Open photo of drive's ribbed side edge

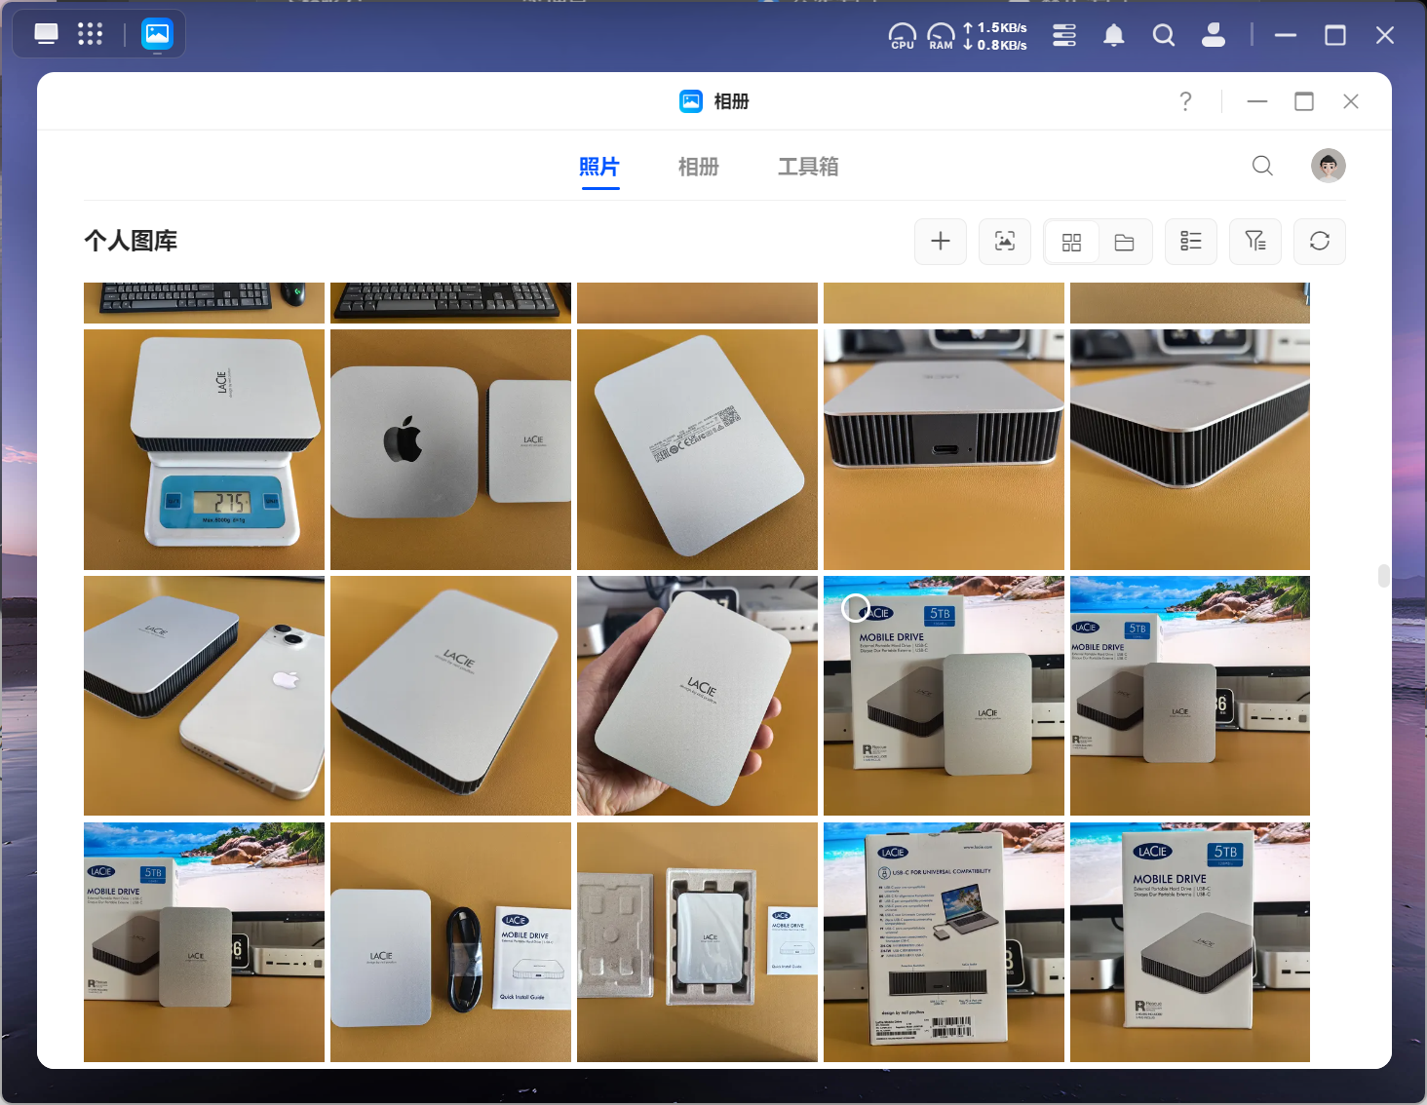pos(1190,449)
